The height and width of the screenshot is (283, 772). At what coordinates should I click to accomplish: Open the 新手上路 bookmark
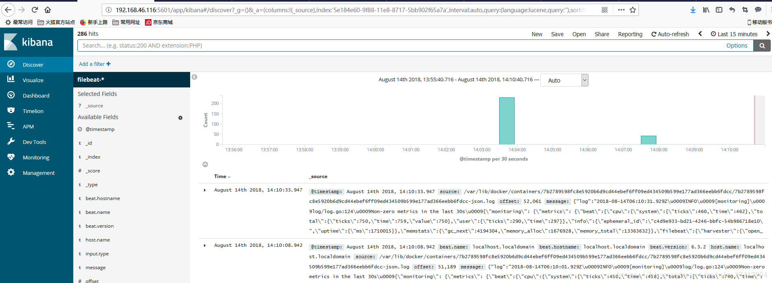(94, 22)
